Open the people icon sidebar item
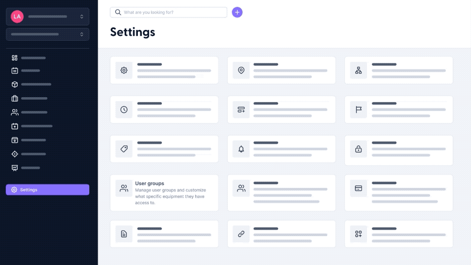The height and width of the screenshot is (265, 471). (x=29, y=112)
